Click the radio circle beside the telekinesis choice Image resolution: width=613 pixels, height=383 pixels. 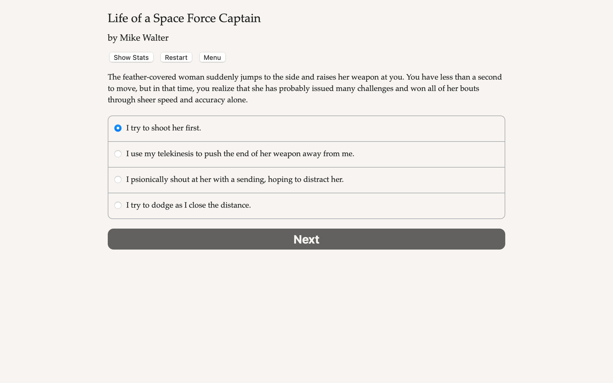click(x=118, y=154)
